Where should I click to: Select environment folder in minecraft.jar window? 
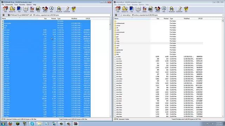pos(120,32)
